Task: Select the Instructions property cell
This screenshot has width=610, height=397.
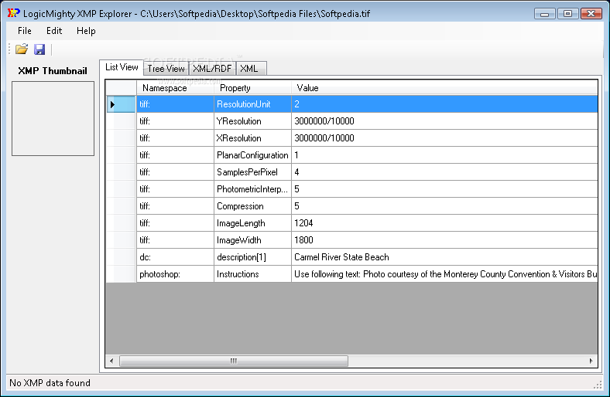Action: (x=252, y=274)
